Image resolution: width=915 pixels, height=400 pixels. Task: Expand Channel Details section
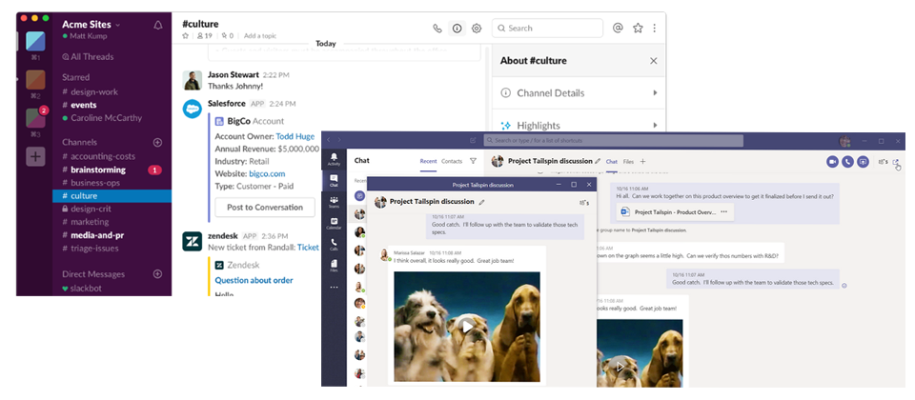coord(579,92)
